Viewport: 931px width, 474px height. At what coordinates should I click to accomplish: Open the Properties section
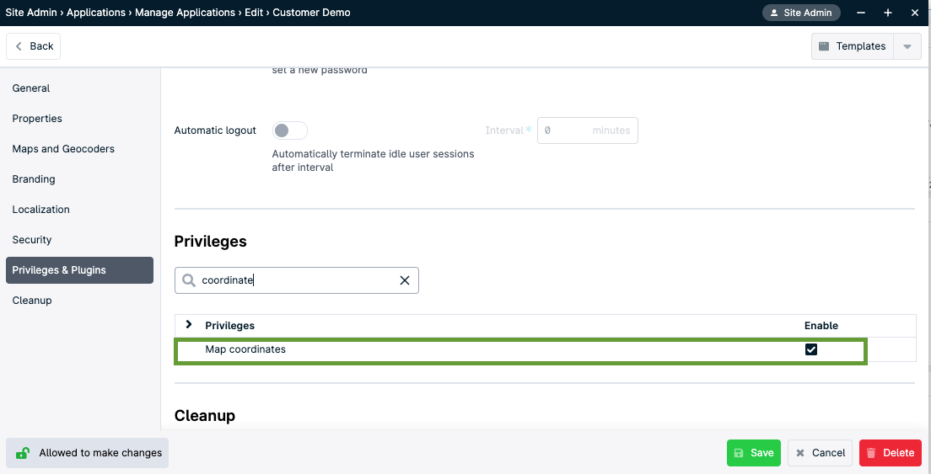tap(37, 119)
